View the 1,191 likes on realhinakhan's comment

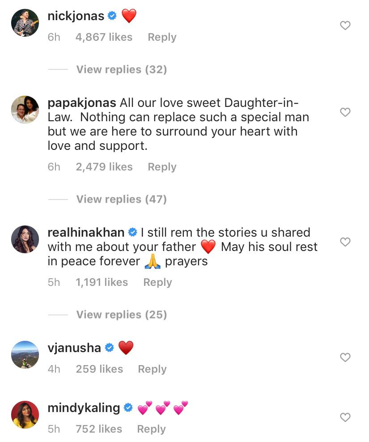(102, 282)
